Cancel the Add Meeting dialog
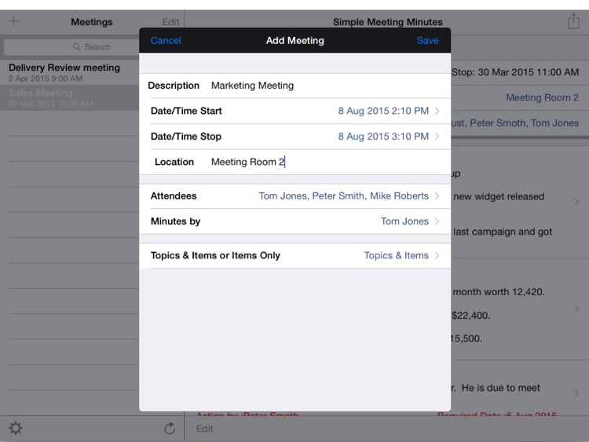This screenshot has height=442, width=589. click(x=166, y=41)
